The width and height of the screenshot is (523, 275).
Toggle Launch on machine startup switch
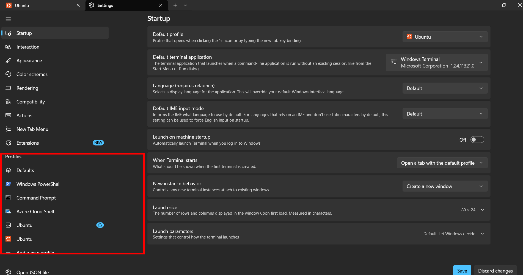click(477, 140)
